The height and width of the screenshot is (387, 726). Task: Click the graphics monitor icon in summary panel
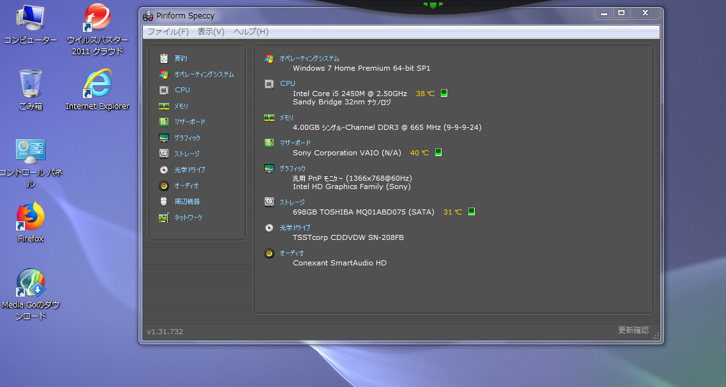[269, 169]
